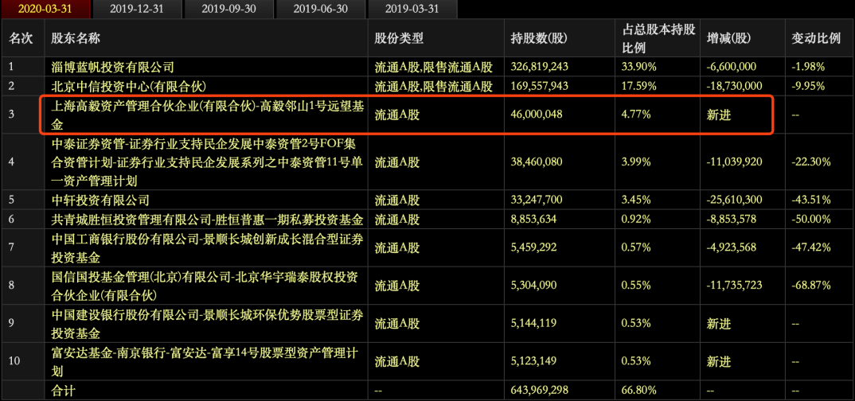Viewport: 855px width, 401px height.
Task: Switch to the 2019-12-31 tab
Action: pyautogui.click(x=136, y=10)
